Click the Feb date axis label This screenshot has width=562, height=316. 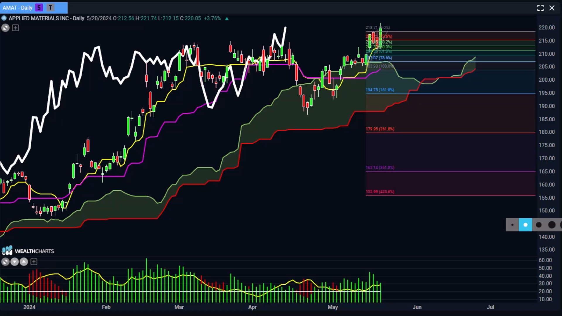click(x=106, y=307)
